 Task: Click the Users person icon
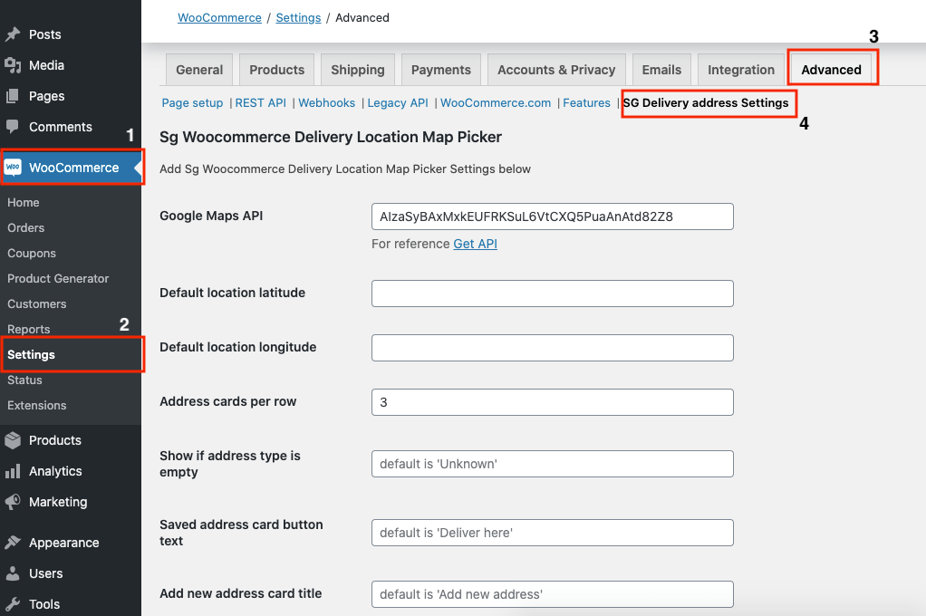13,573
